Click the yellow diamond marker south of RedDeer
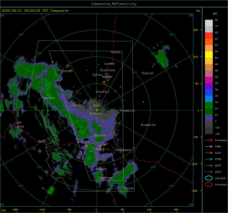228x213 pixels. coord(104,82)
